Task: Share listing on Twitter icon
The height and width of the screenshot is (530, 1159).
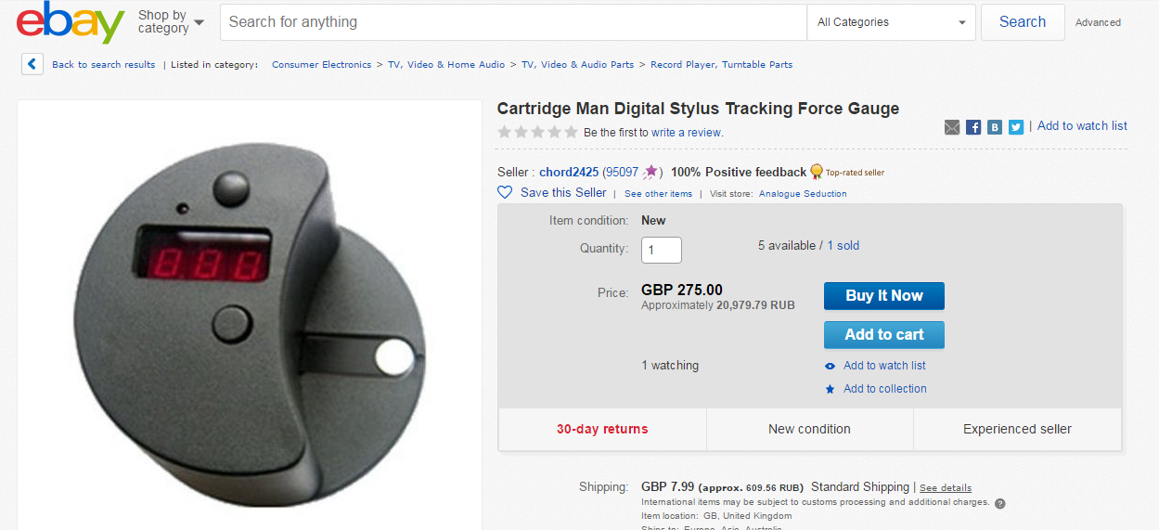Action: point(1016,127)
